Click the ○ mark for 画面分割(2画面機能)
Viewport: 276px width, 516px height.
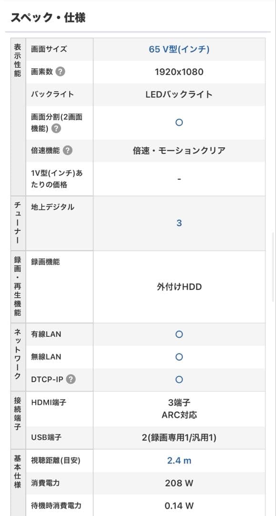tap(178, 122)
